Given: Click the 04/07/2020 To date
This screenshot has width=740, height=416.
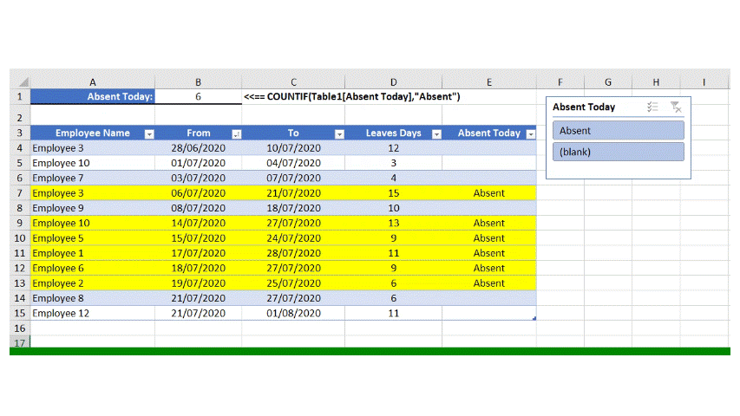Looking at the screenshot, I should pyautogui.click(x=293, y=163).
